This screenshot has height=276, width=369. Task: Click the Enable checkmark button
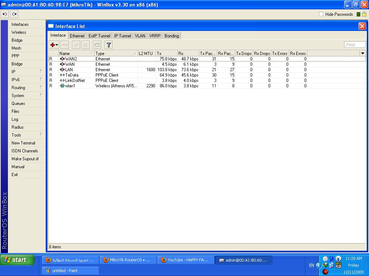pos(76,45)
